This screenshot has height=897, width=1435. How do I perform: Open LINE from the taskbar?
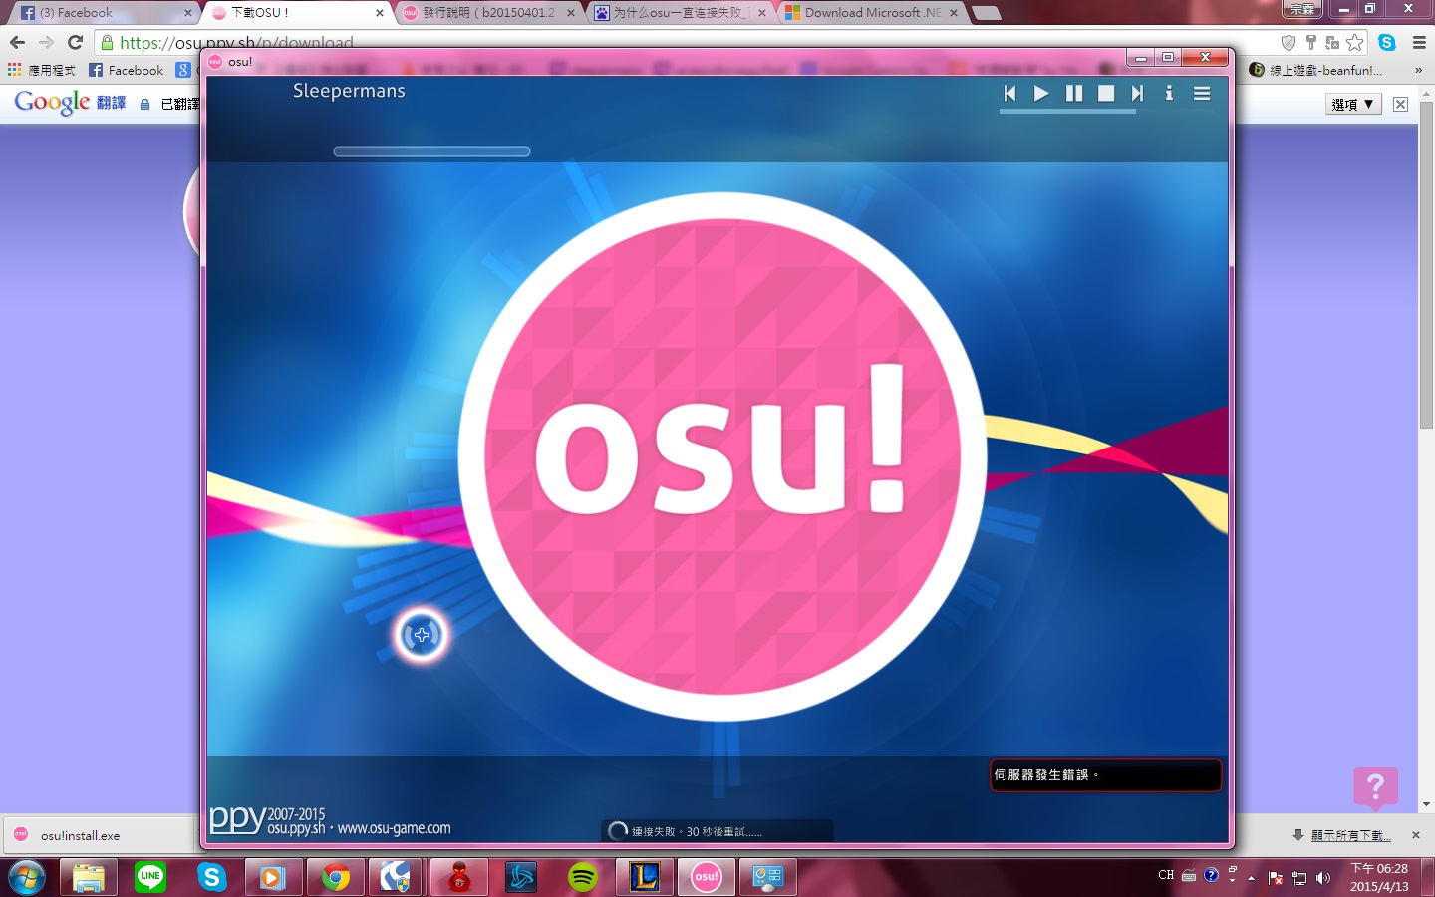pyautogui.click(x=150, y=877)
